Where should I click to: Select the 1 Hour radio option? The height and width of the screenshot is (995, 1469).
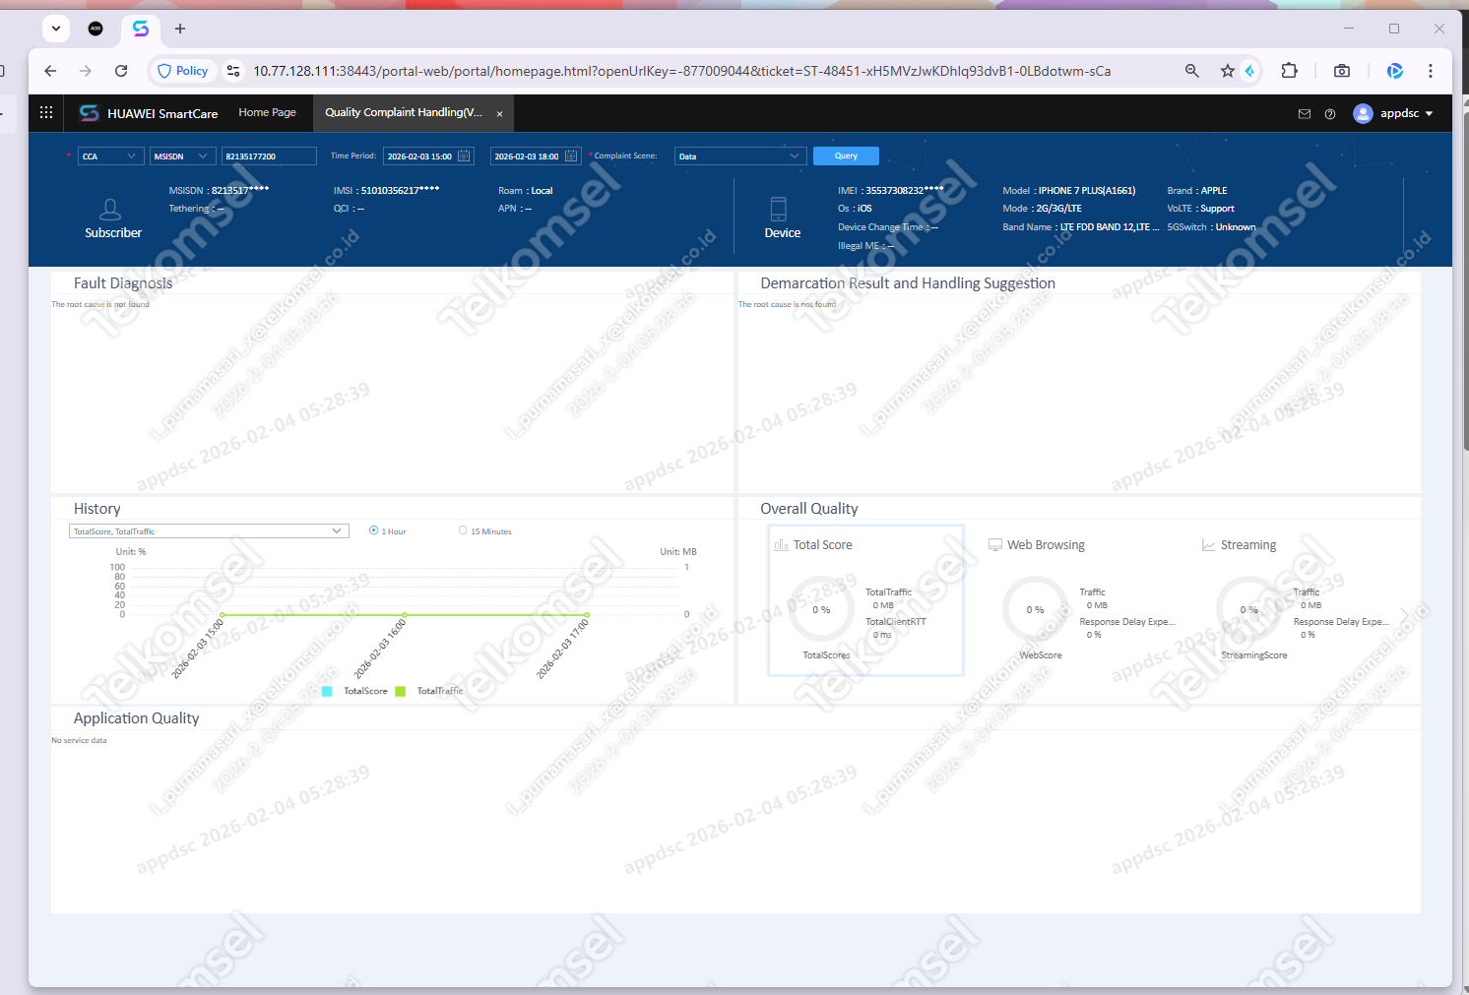click(x=373, y=530)
